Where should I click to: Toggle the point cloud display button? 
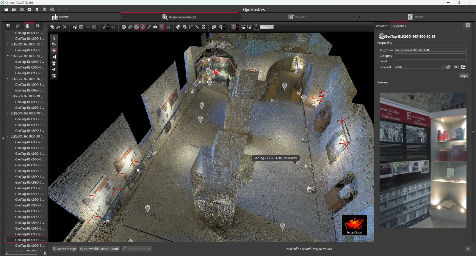[x=137, y=27]
